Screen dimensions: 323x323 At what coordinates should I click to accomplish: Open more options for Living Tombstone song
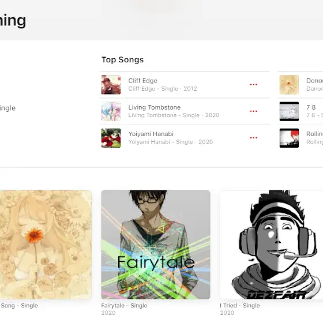pyautogui.click(x=253, y=111)
